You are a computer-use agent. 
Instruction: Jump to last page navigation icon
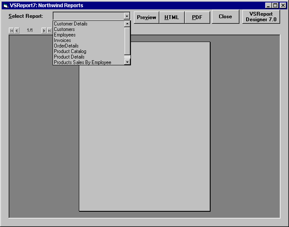(x=49, y=31)
